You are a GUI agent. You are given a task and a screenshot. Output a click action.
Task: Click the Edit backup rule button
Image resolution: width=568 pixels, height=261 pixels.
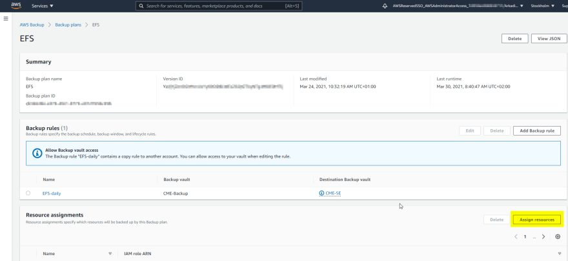pos(470,131)
